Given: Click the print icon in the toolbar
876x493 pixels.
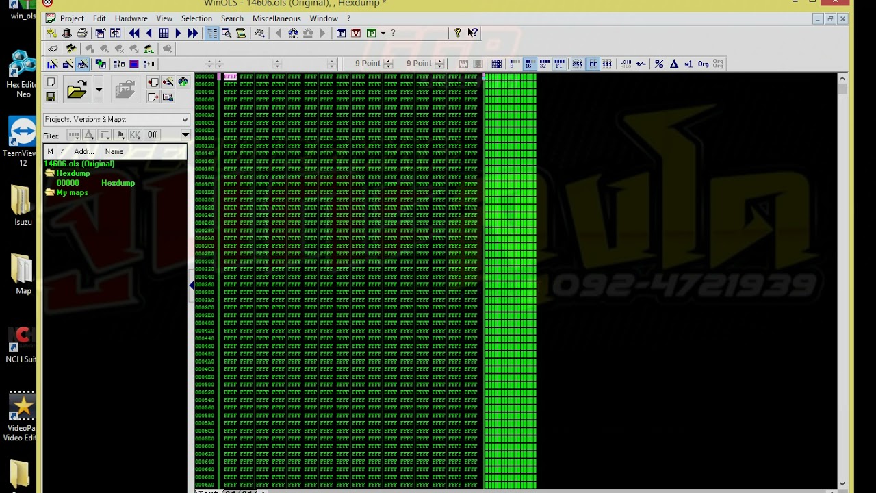Looking at the screenshot, I should [82, 33].
